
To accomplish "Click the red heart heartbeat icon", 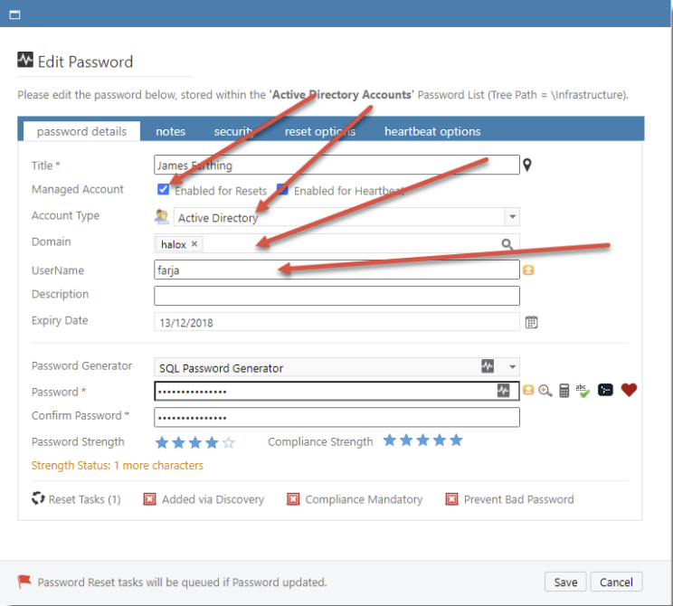I will (x=629, y=390).
